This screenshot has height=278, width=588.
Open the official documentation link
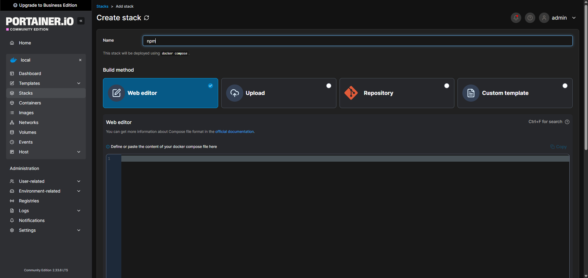[x=234, y=132]
